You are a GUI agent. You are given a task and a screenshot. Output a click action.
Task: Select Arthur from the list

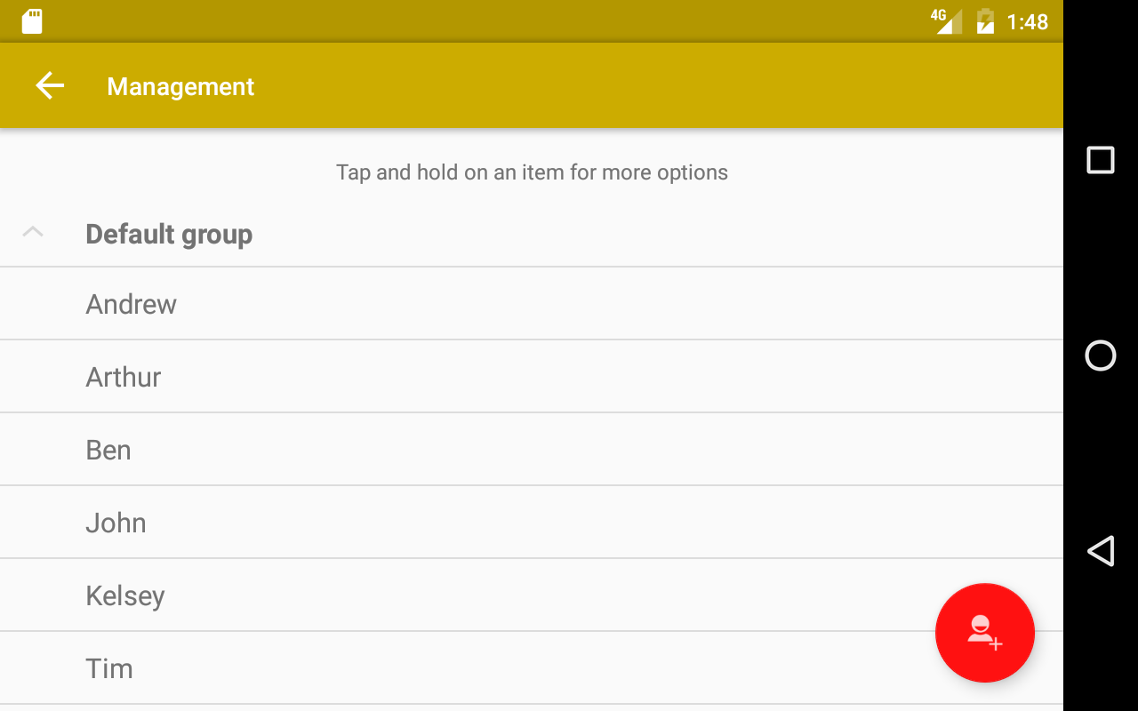[x=124, y=377]
